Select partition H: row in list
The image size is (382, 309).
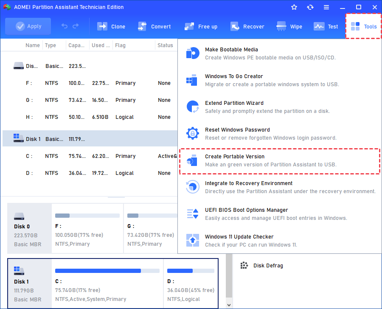(90, 117)
